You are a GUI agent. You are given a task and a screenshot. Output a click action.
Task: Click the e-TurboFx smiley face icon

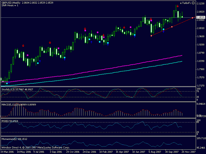pyautogui.click(x=193, y=3)
